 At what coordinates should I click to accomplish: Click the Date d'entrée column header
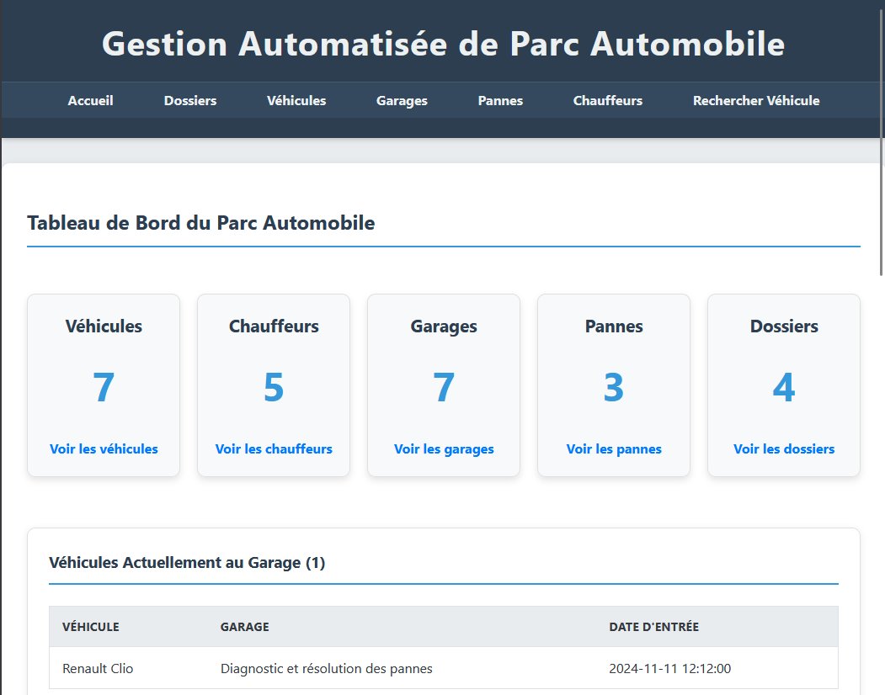pyautogui.click(x=653, y=627)
